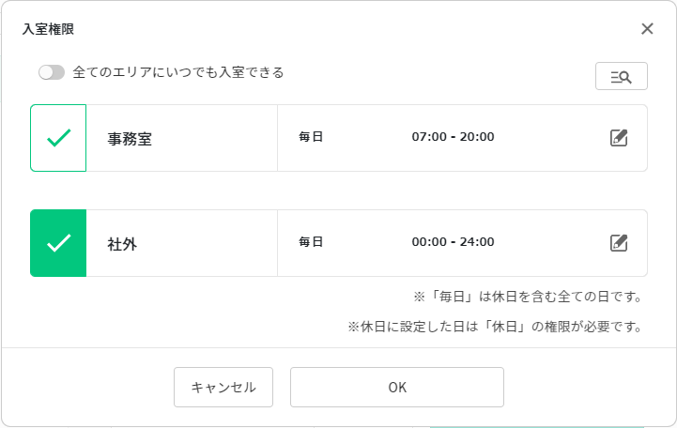This screenshot has height=428, width=677.
Task: Confirm with the OK button
Action: click(x=396, y=387)
